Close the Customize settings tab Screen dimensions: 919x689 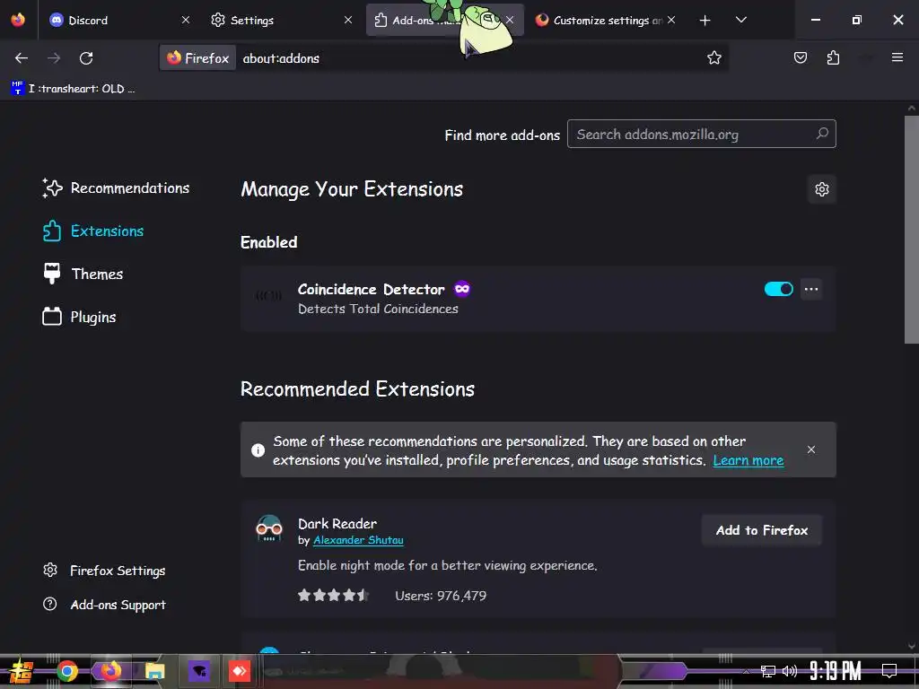671,20
